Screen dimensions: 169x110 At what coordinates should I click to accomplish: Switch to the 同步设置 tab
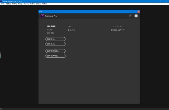pos(50,33)
